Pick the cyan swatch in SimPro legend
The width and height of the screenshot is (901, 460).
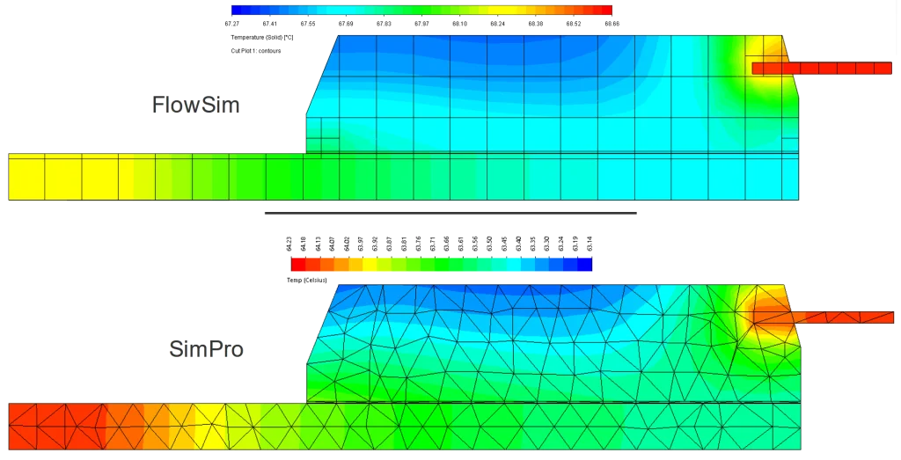pyautogui.click(x=513, y=264)
